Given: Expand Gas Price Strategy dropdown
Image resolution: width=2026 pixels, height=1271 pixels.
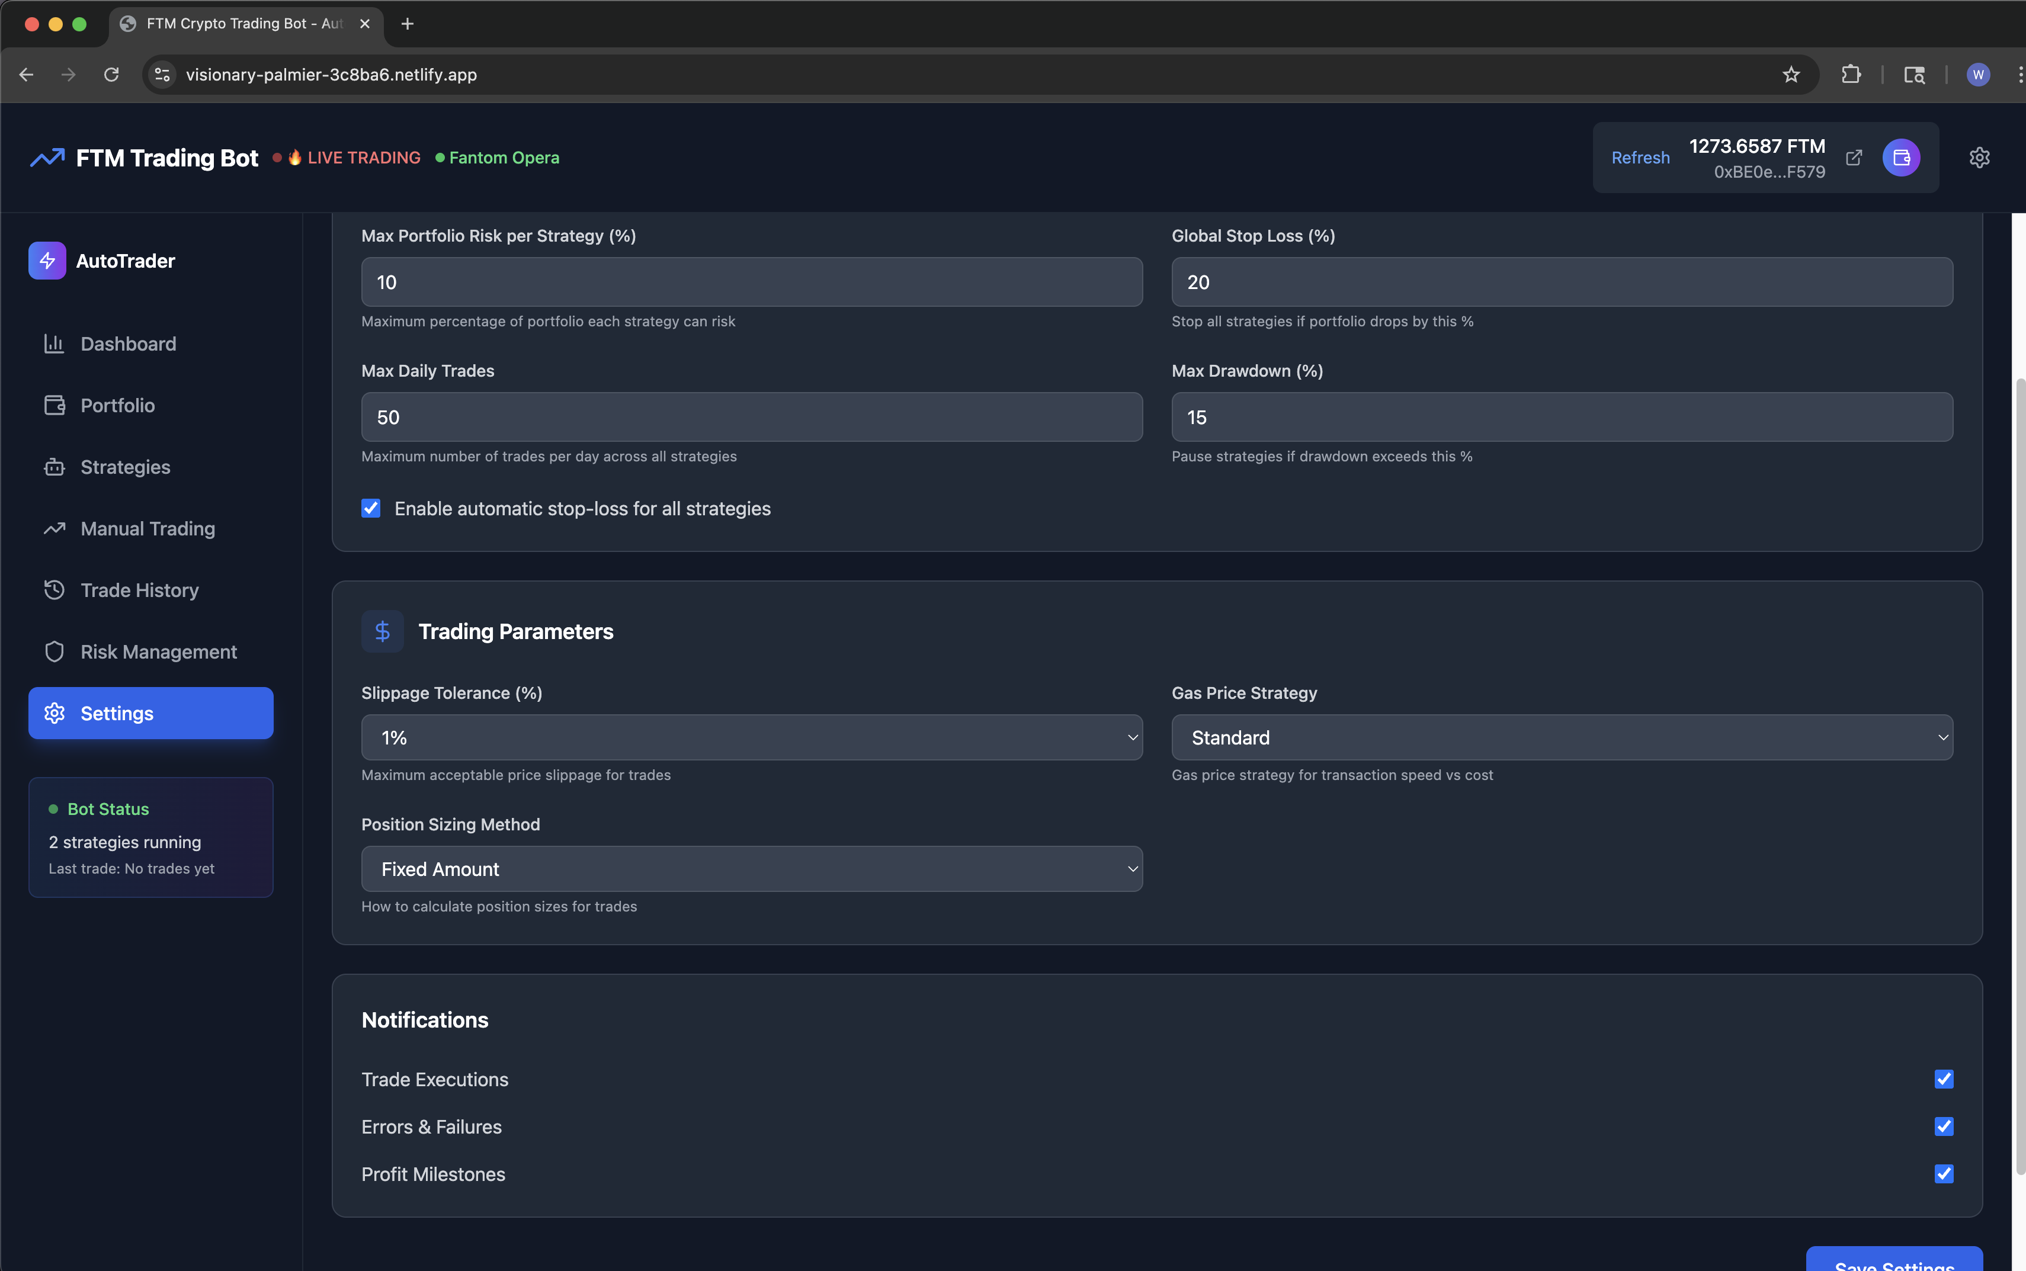Looking at the screenshot, I should click(x=1561, y=737).
